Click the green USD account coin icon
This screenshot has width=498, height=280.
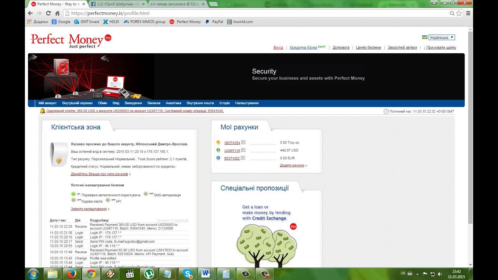point(218,150)
